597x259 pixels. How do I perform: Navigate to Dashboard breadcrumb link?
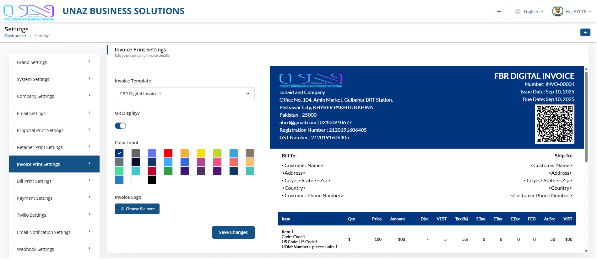click(x=15, y=36)
